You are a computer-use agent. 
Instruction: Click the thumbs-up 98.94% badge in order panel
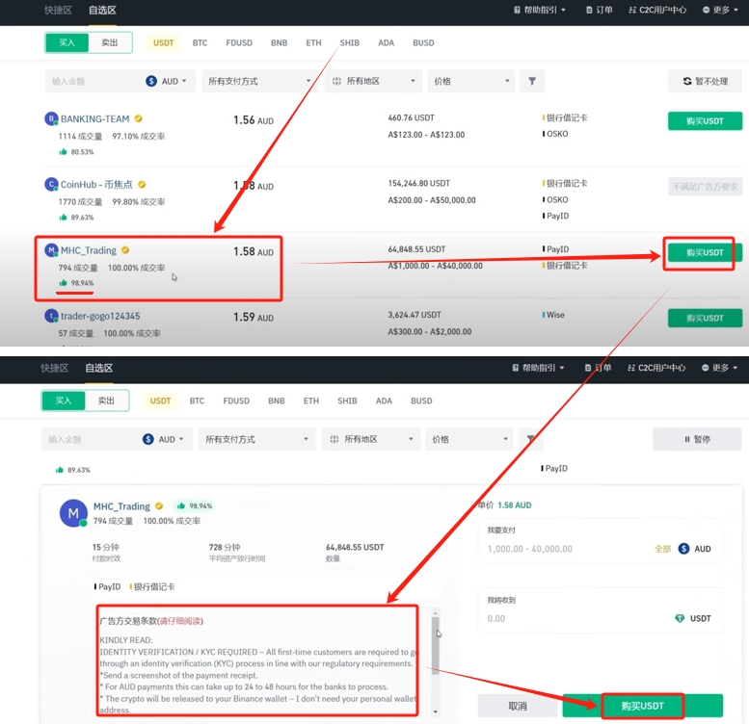coord(195,505)
